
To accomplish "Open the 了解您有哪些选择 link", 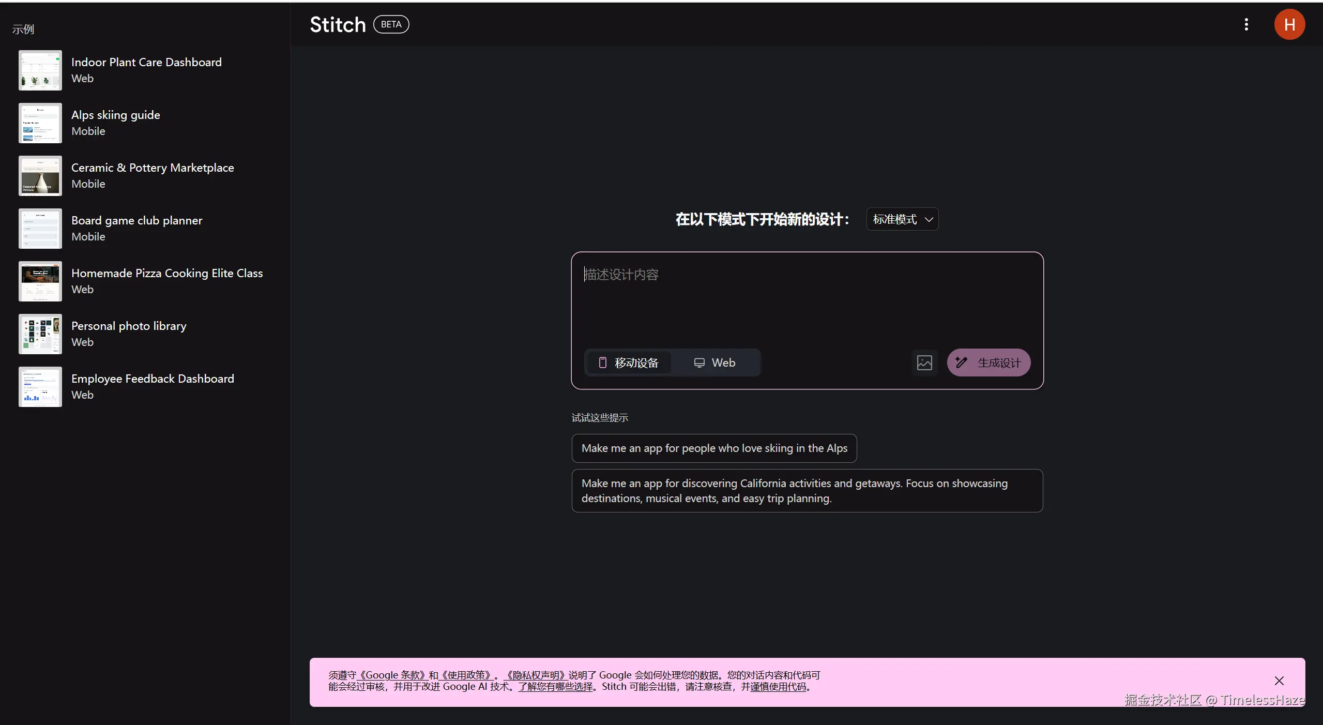I will (556, 687).
